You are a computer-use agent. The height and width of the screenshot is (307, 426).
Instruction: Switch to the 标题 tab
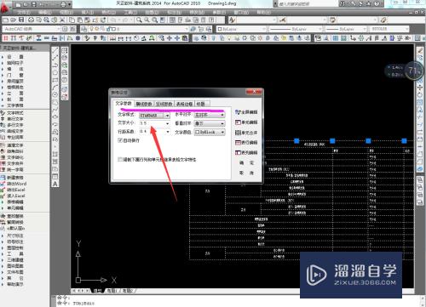tap(201, 104)
